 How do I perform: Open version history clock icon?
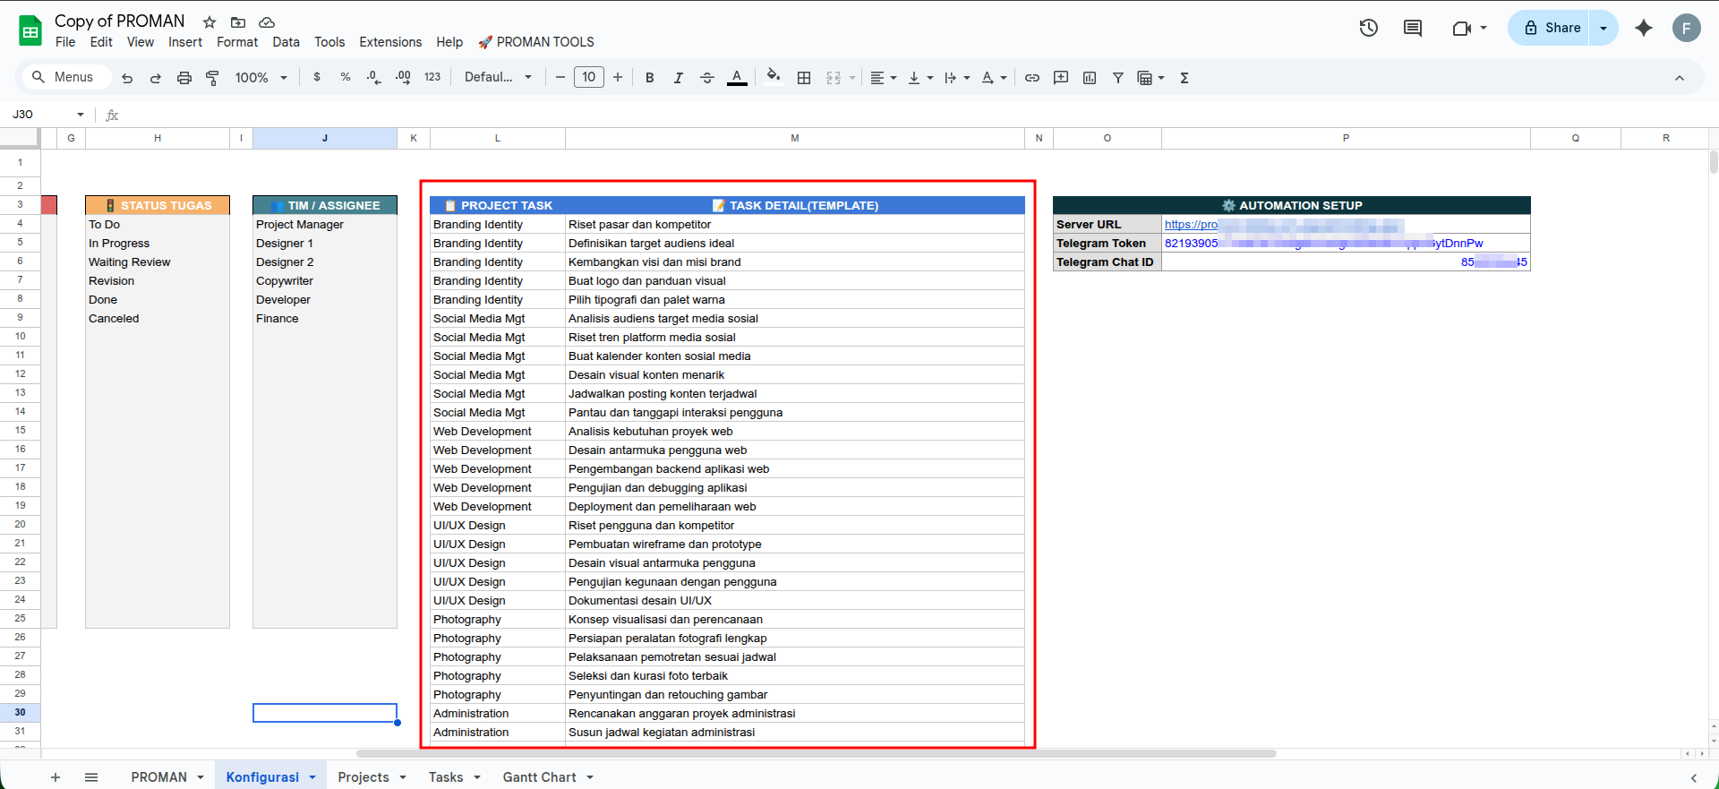[1368, 28]
